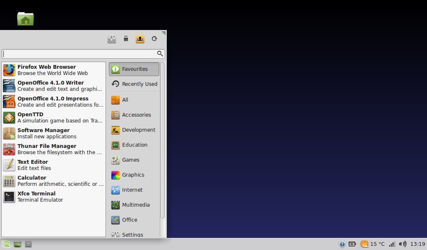Lock the screen using the padlock icon
This screenshot has height=250, width=427.
click(126, 38)
